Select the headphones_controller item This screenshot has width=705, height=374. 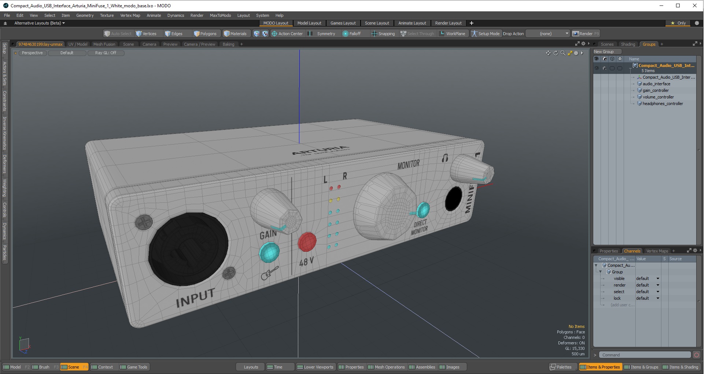[x=662, y=104]
